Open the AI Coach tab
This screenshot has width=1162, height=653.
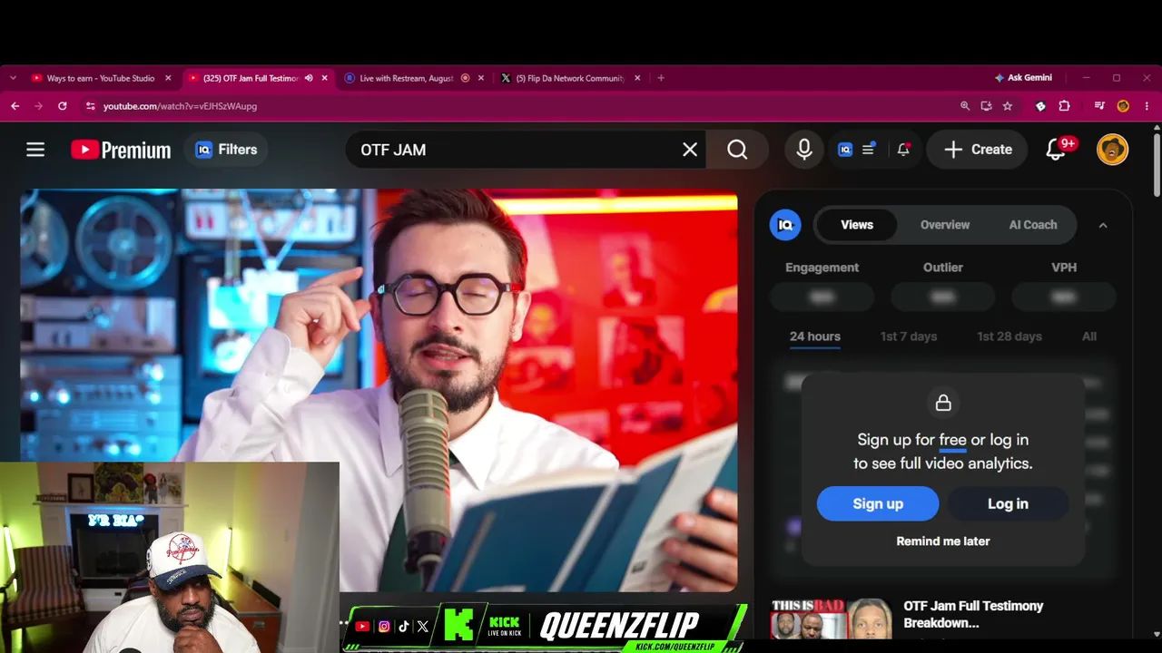[1033, 225]
